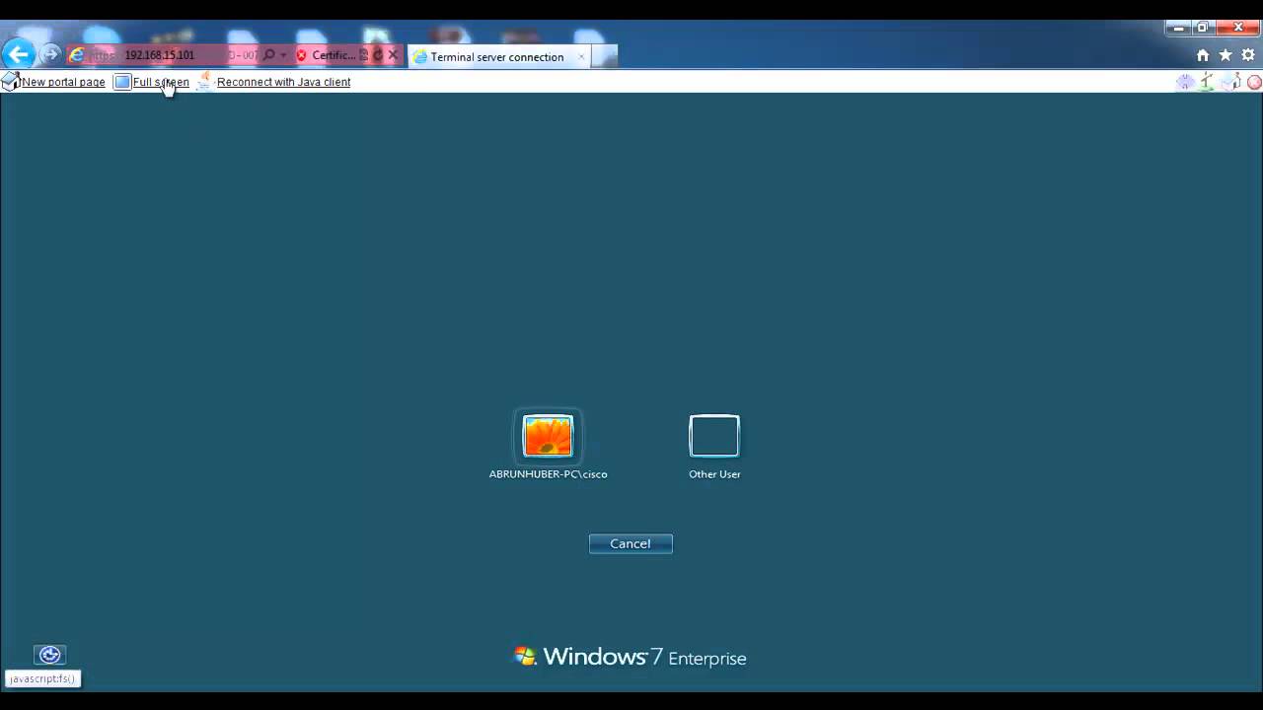Screen dimensions: 1263x710
Task: Click the Cancel button
Action: point(631,543)
